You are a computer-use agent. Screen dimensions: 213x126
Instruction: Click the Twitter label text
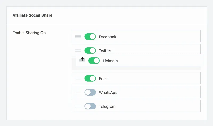point(105,51)
